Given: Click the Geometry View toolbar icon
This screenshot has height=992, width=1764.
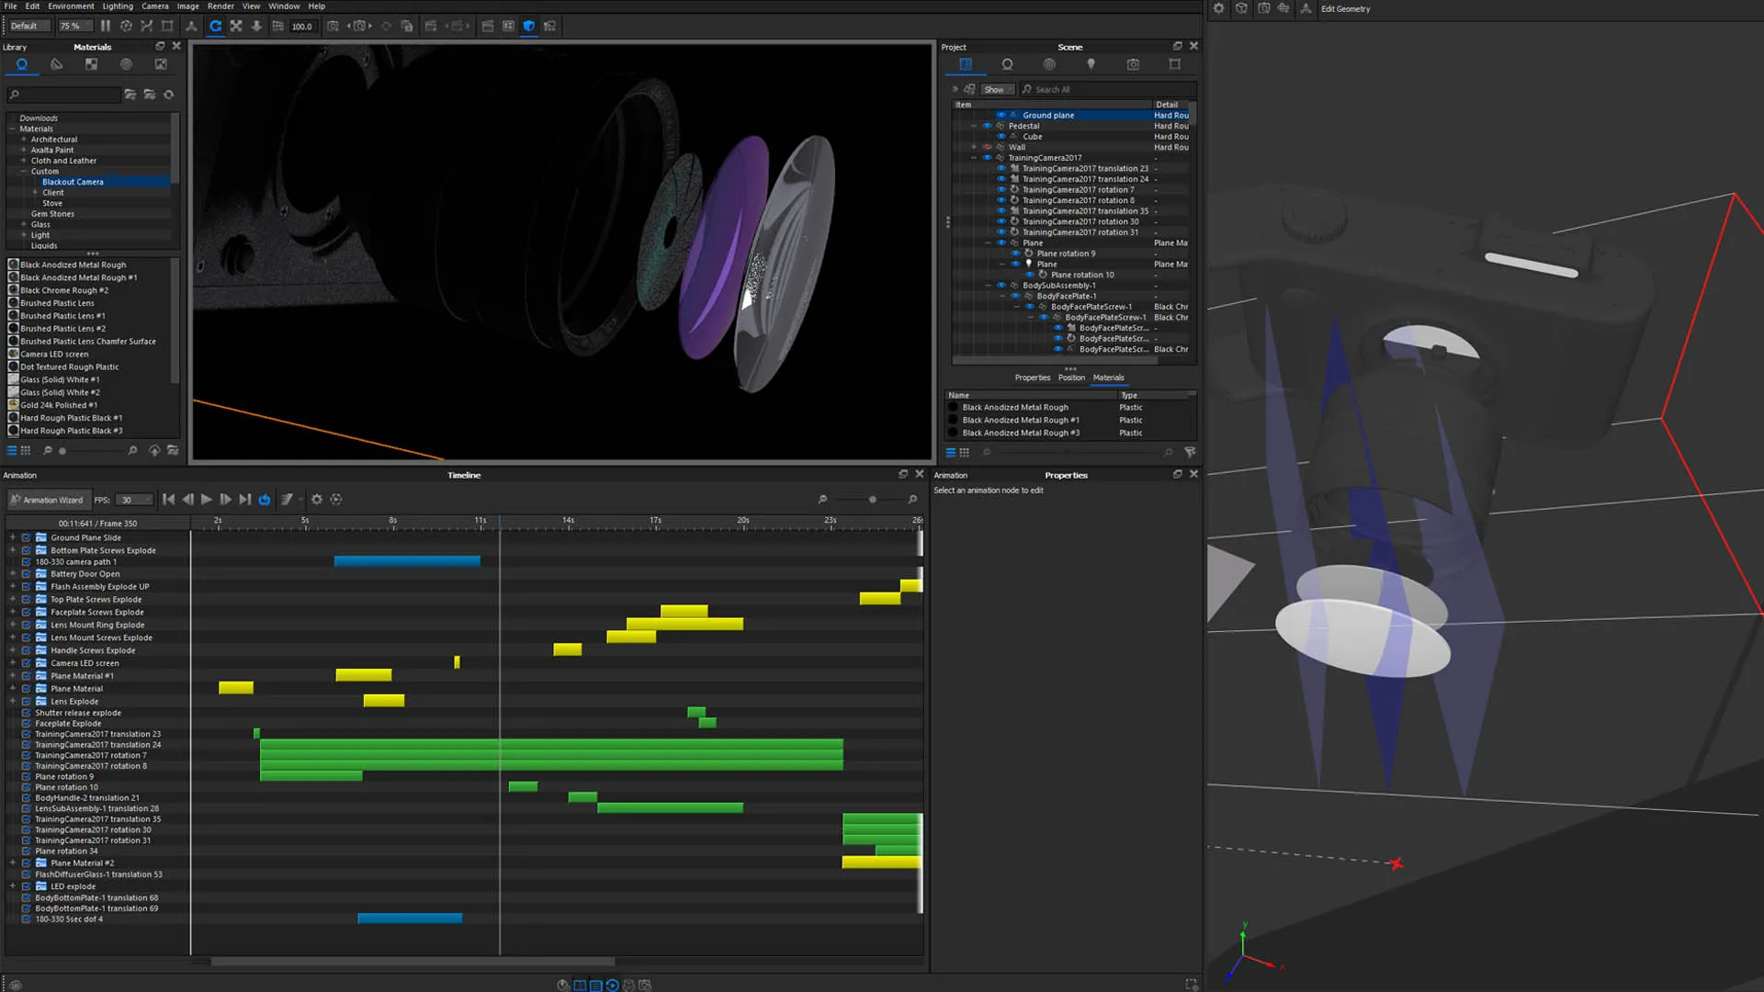Looking at the screenshot, I should click(x=529, y=26).
